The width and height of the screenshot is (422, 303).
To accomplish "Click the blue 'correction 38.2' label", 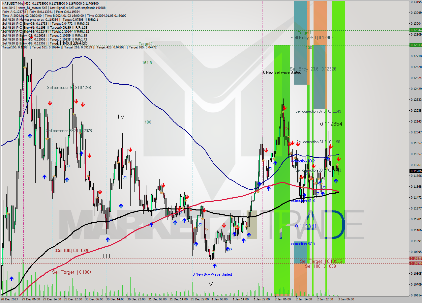I will point(303,161).
